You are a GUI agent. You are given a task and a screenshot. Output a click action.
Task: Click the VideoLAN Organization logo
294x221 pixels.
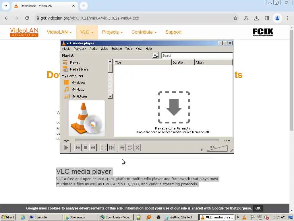[x=24, y=32]
